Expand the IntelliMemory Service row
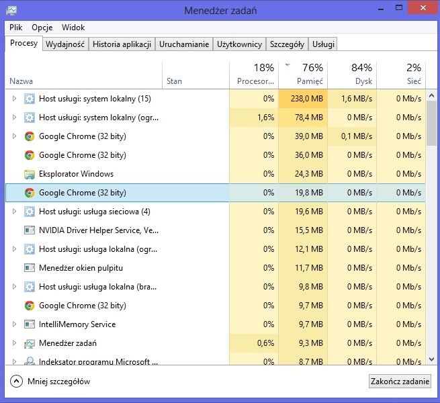Screen dimensions: 440x403 point(14,324)
